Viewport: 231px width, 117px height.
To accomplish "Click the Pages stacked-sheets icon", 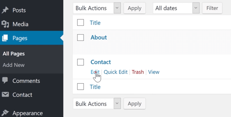I will pos(5,38).
